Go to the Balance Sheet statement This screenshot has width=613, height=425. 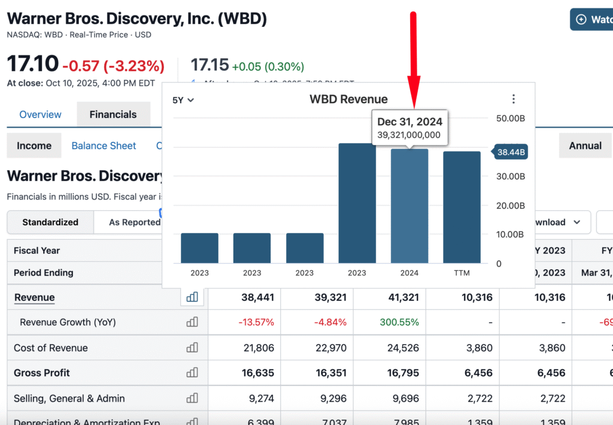104,146
